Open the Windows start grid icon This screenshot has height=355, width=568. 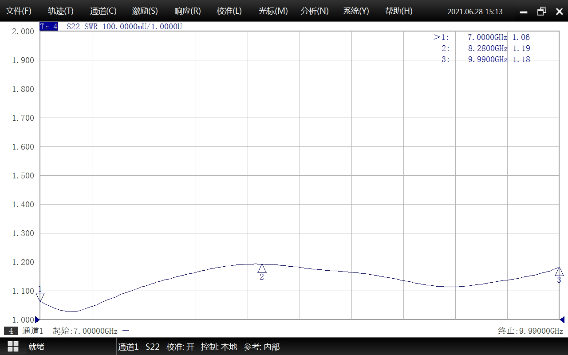(x=13, y=347)
